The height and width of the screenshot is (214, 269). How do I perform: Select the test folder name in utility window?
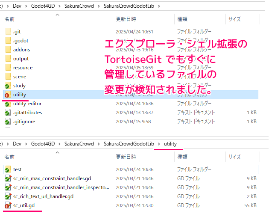[x=18, y=169]
